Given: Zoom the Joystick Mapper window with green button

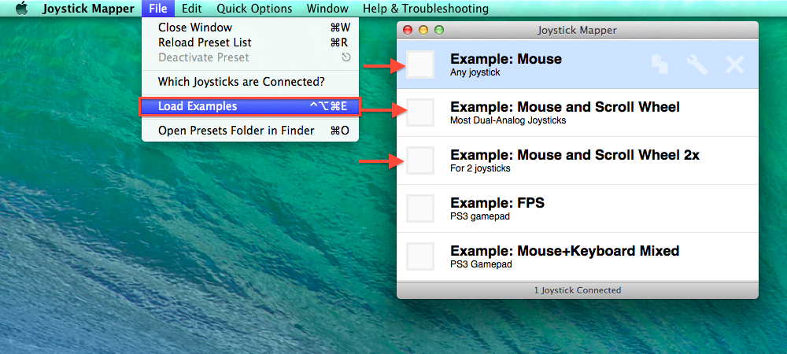Looking at the screenshot, I should tap(439, 30).
